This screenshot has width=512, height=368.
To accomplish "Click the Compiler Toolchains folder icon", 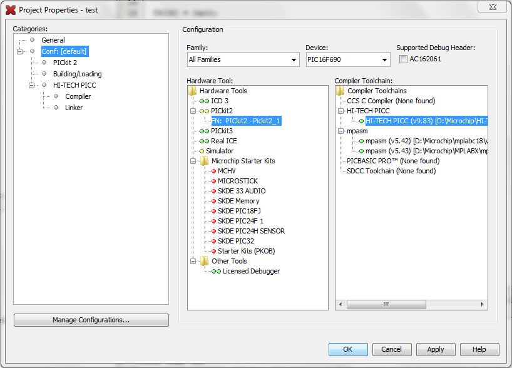I will click(340, 91).
